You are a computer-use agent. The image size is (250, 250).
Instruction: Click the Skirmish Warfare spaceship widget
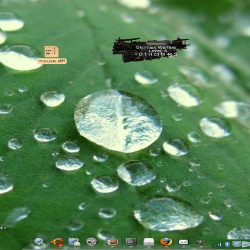[x=151, y=49]
